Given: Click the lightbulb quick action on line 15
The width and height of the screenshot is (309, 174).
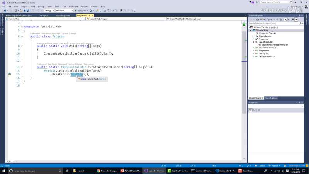Looking at the screenshot, I should click(10, 74).
